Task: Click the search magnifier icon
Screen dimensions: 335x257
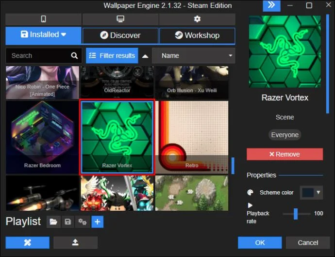Action: (74, 55)
